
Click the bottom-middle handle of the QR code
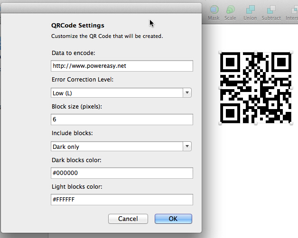coord(255,123)
